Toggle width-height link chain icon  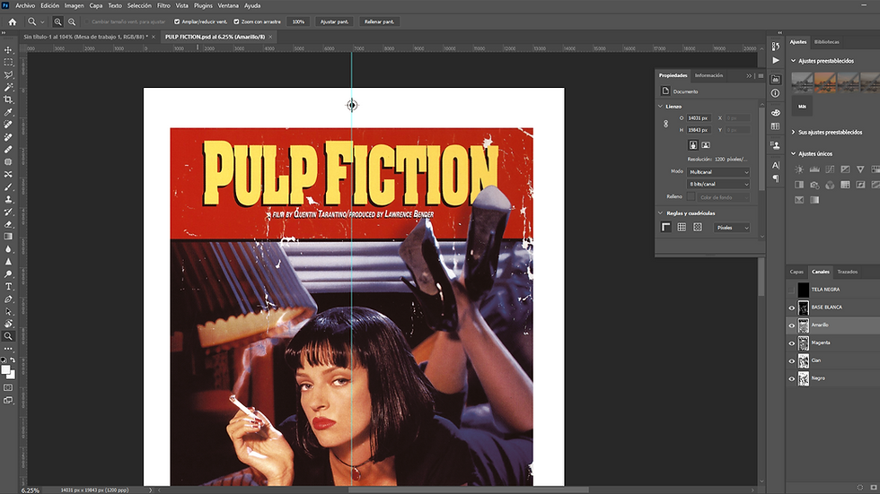(665, 124)
